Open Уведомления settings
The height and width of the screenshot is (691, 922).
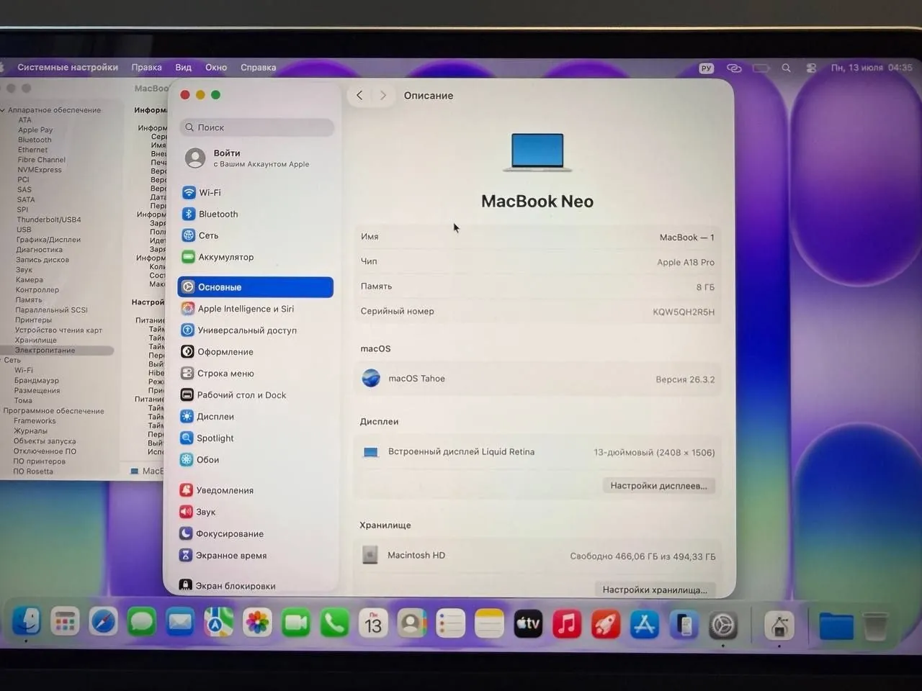pos(256,490)
